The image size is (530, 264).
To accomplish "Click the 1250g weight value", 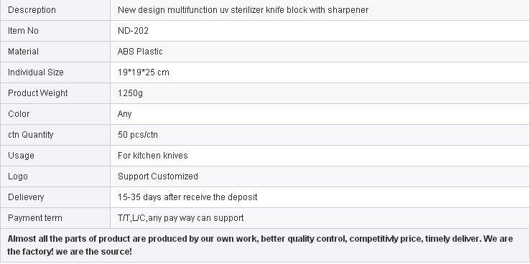I will pos(130,93).
